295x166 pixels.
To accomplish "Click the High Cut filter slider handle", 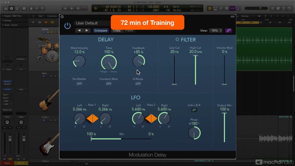I will (x=195, y=56).
